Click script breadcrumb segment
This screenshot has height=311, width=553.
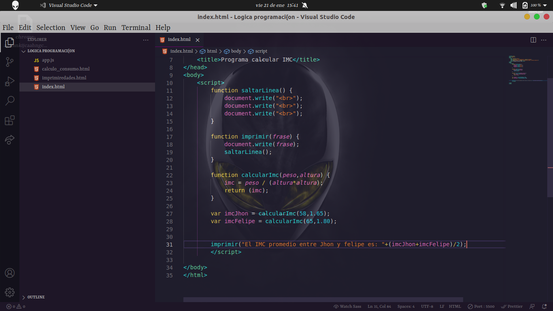258,51
